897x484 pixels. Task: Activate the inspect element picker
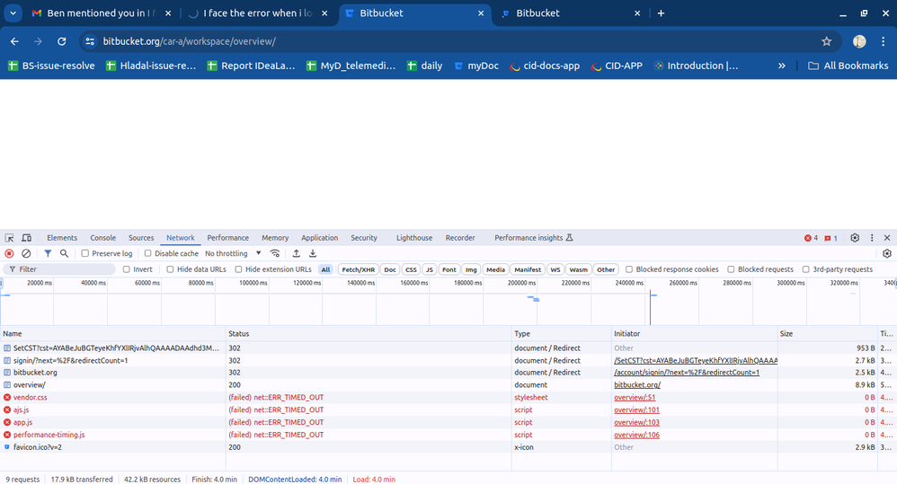tap(9, 238)
